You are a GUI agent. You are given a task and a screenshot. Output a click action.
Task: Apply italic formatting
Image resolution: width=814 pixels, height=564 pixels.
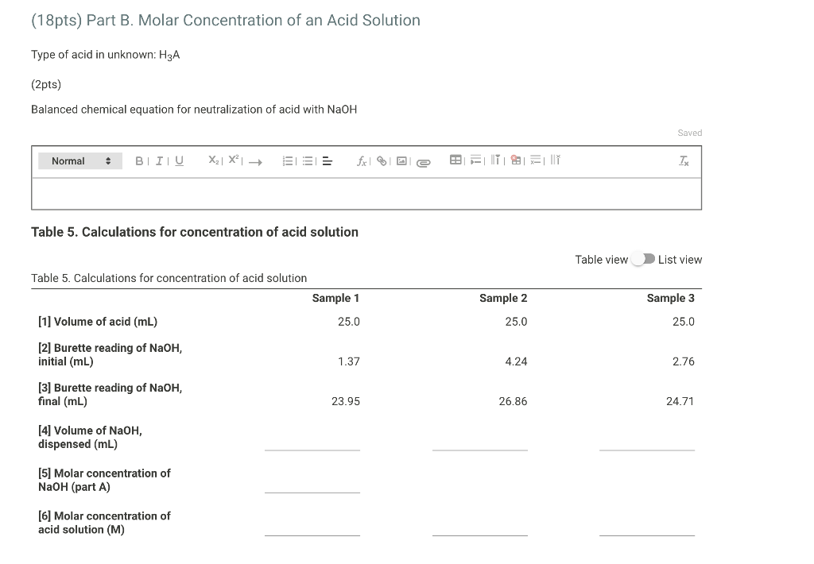click(x=159, y=160)
